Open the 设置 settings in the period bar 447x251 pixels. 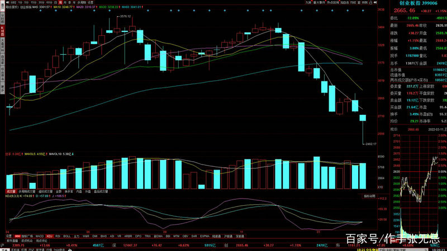point(90,3)
